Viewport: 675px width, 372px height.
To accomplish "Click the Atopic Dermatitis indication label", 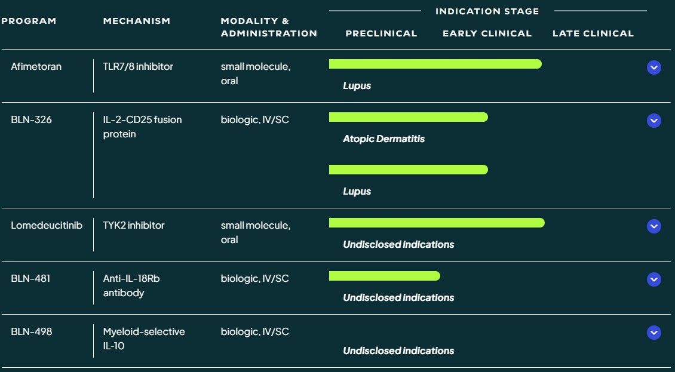I will [383, 139].
